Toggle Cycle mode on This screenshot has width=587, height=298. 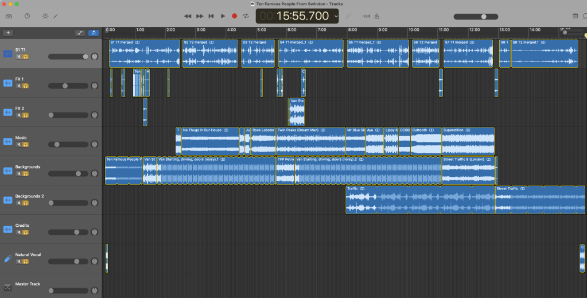pos(246,16)
